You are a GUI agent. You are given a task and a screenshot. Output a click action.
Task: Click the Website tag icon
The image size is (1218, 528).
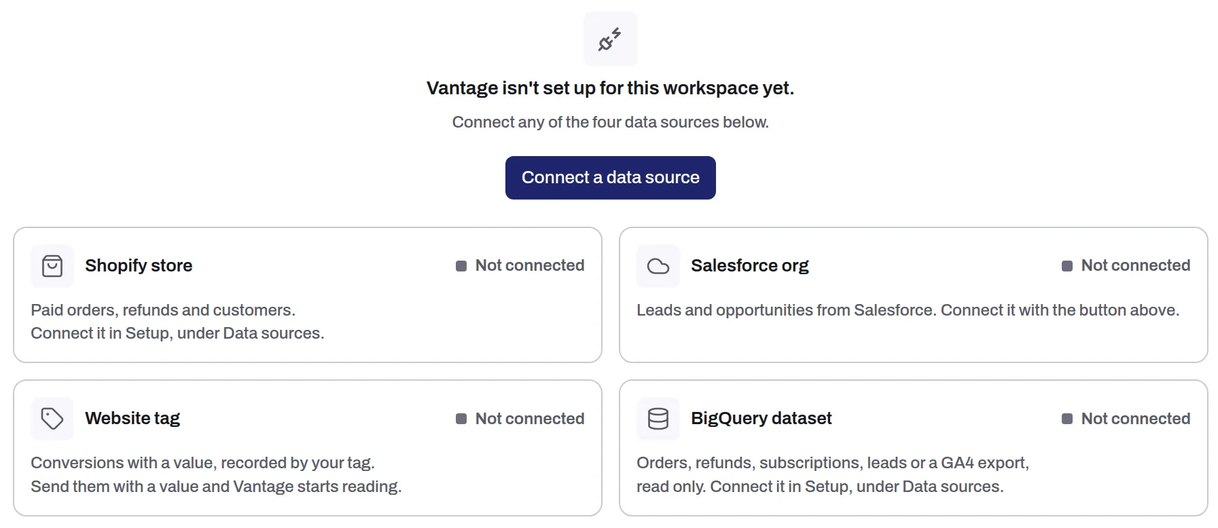pos(52,419)
